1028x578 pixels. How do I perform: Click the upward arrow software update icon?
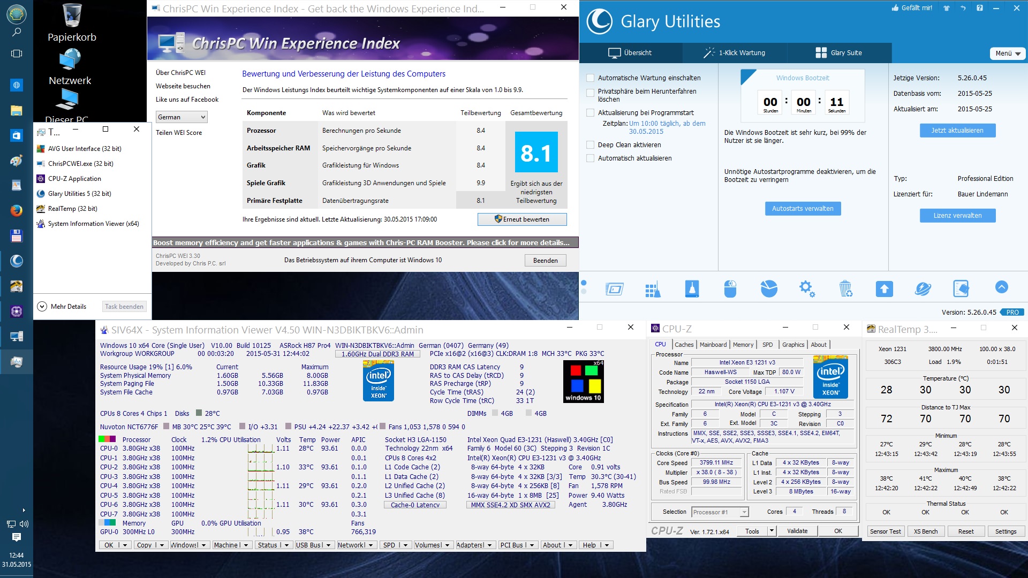point(884,289)
